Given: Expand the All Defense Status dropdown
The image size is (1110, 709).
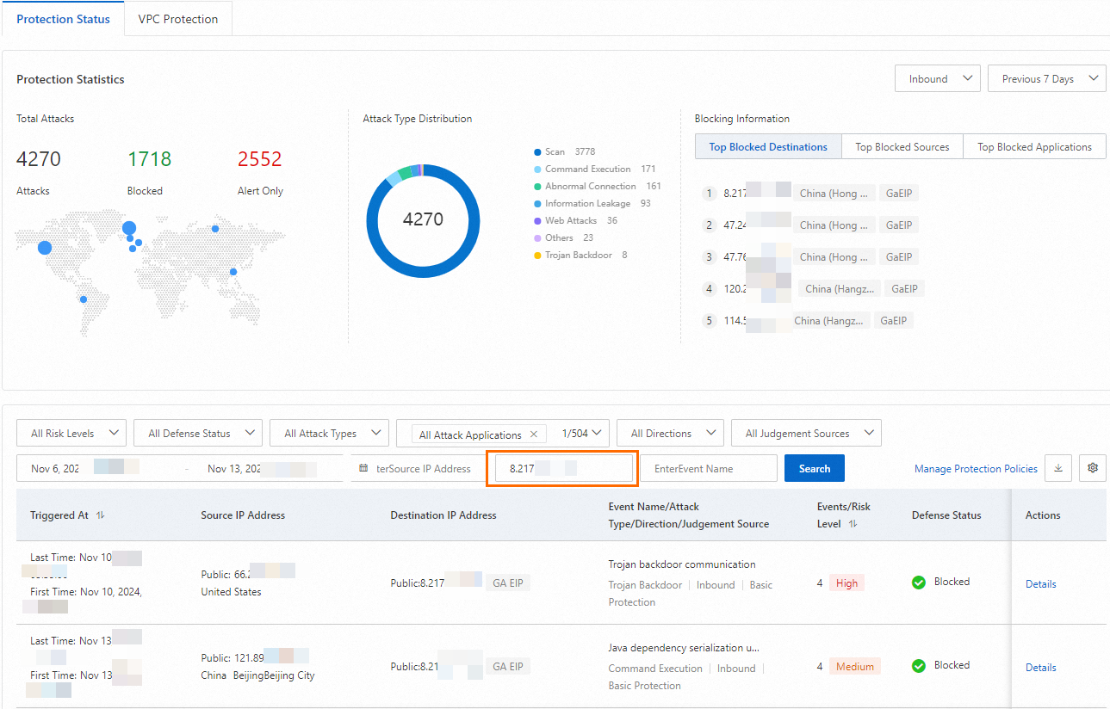Looking at the screenshot, I should (x=198, y=434).
